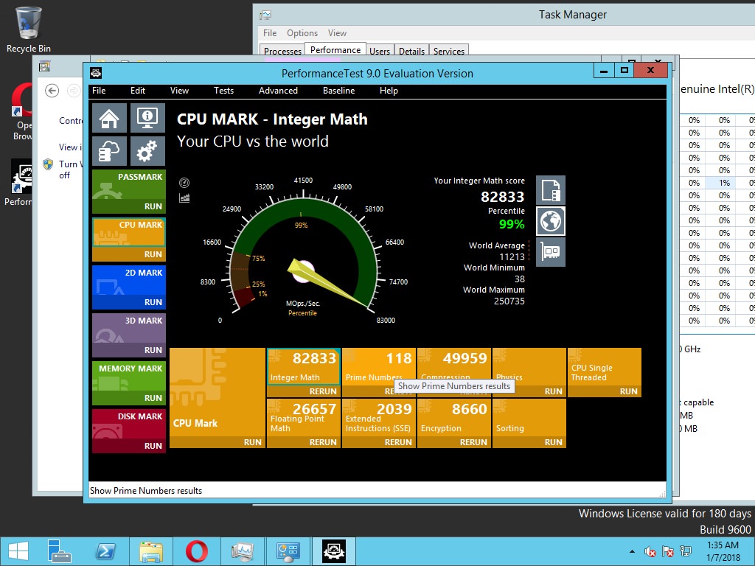Select the Floating Point Math result tile

(303, 418)
